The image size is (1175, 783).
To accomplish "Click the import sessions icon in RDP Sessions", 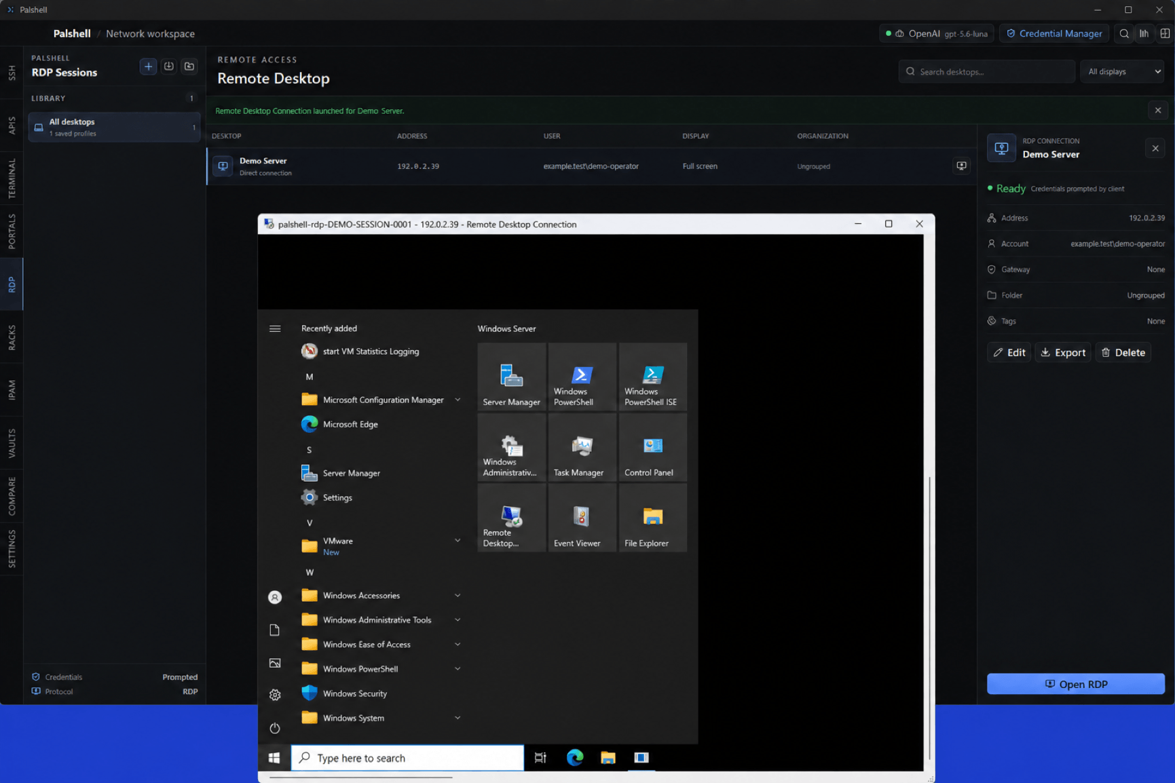I will pos(169,66).
